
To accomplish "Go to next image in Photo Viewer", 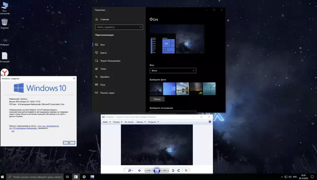I will pyautogui.click(x=165, y=170).
